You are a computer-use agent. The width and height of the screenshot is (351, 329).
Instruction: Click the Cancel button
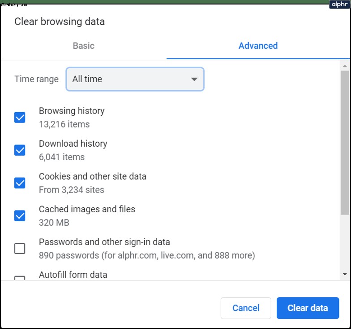(x=246, y=308)
